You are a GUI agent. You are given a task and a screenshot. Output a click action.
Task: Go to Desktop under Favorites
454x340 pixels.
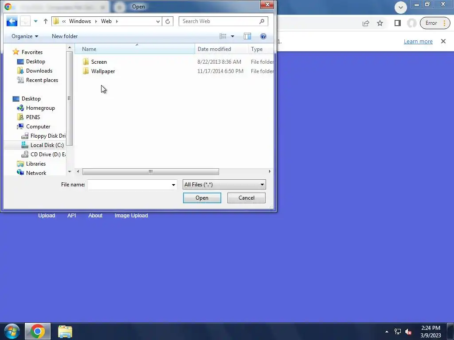point(35,61)
